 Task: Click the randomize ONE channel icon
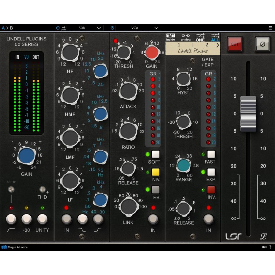tap(200, 38)
